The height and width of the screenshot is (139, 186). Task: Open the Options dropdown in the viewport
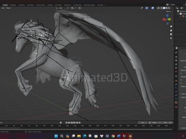[169, 12]
